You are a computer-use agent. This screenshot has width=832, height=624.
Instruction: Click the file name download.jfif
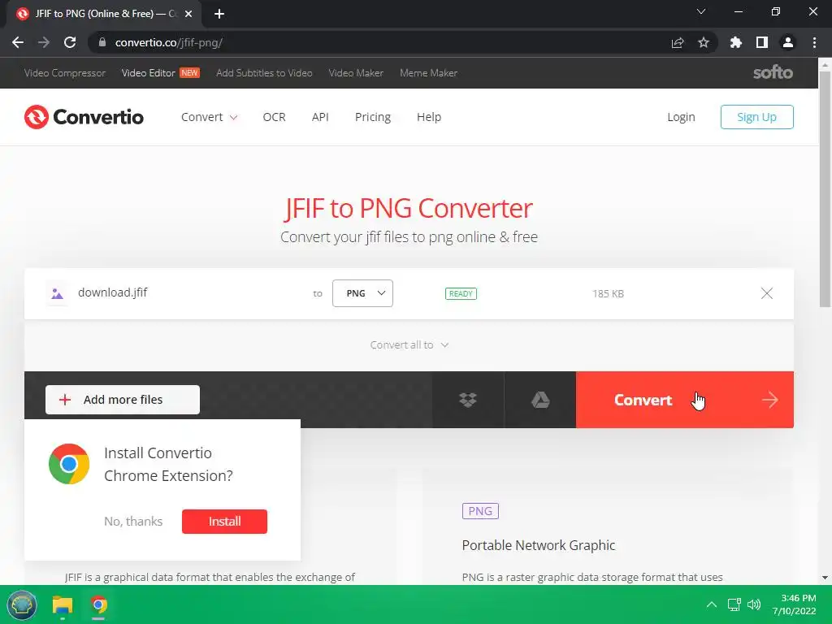[112, 292]
